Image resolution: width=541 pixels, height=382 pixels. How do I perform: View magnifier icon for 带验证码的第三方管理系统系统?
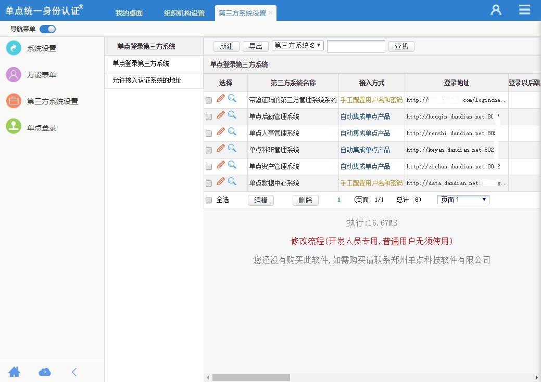232,99
